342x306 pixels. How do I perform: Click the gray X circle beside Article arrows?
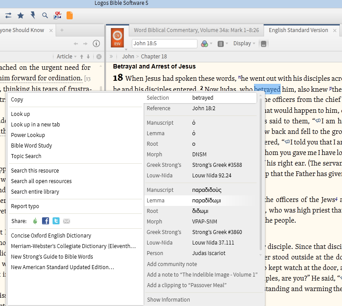(99, 57)
